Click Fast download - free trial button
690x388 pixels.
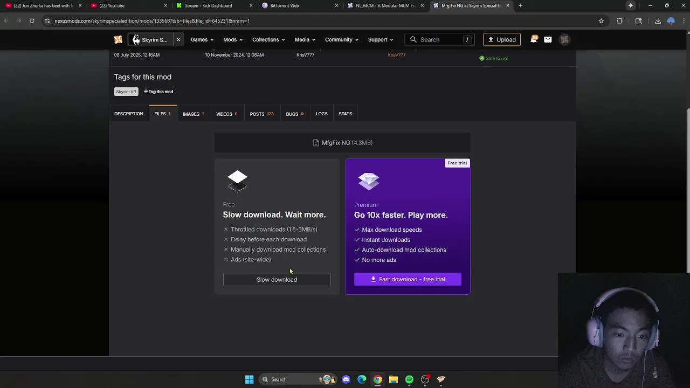point(408,279)
